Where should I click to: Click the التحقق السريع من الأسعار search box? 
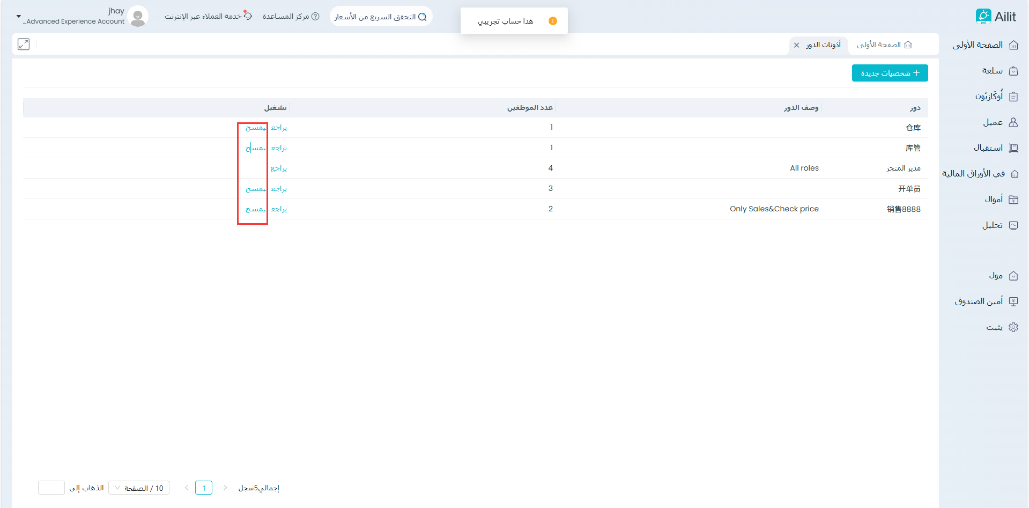pos(381,17)
